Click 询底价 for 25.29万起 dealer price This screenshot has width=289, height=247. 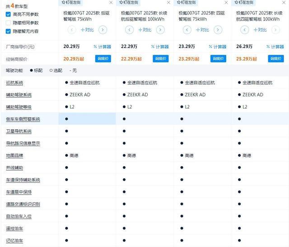pyautogui.click(x=276, y=59)
